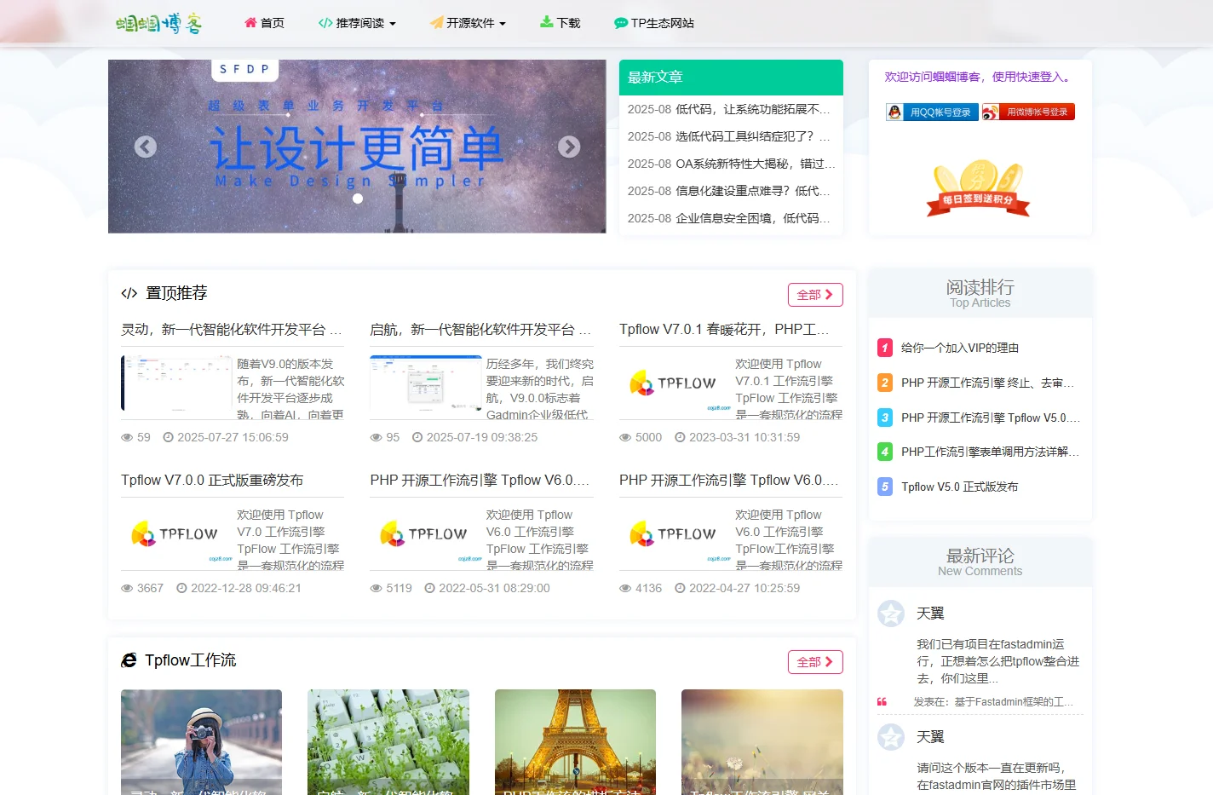The width and height of the screenshot is (1213, 795).
Task: Click TPFLOW thumbnail dated 2022-04-27
Action: pyautogui.click(x=675, y=534)
